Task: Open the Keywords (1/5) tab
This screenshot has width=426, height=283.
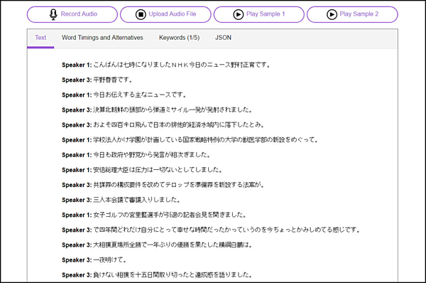Action: click(x=180, y=38)
